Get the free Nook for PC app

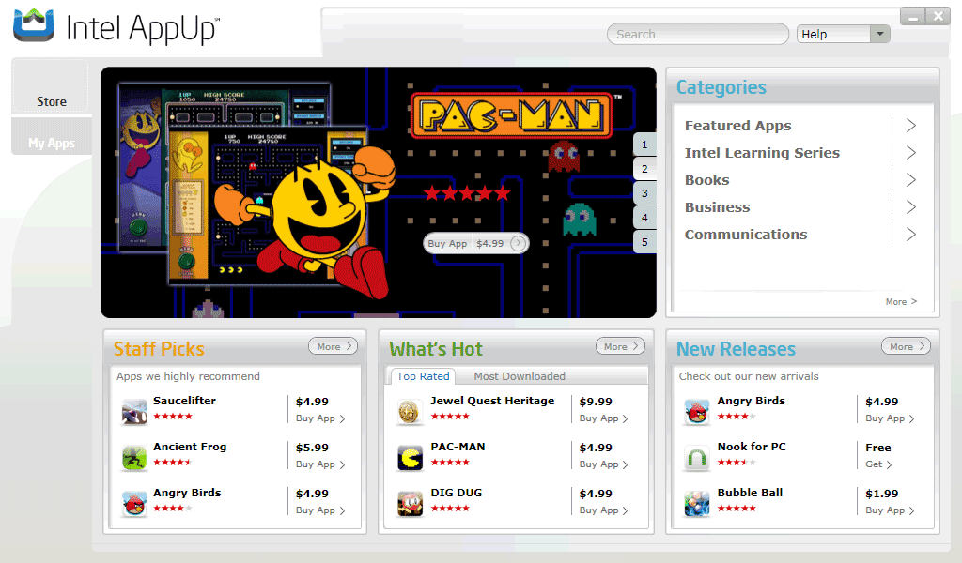[878, 464]
